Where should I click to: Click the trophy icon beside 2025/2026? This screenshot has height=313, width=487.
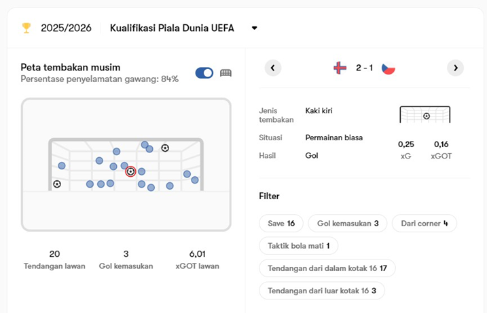tap(26, 28)
